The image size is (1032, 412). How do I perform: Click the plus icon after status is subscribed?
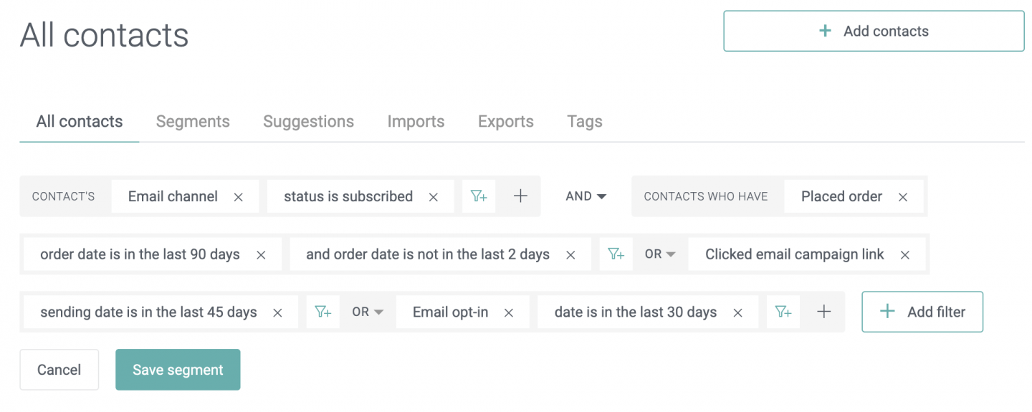(521, 196)
